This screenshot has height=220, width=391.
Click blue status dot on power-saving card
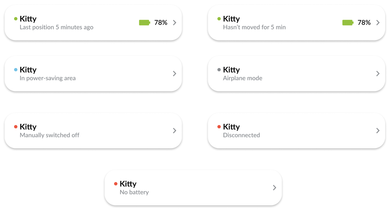16,70
